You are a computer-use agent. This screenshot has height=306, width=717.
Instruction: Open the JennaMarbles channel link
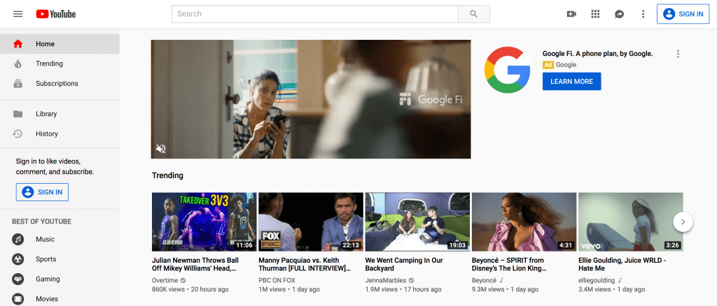click(387, 280)
